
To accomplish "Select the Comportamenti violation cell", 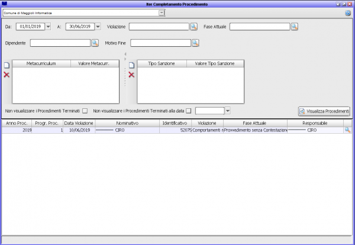I will coord(208,130).
